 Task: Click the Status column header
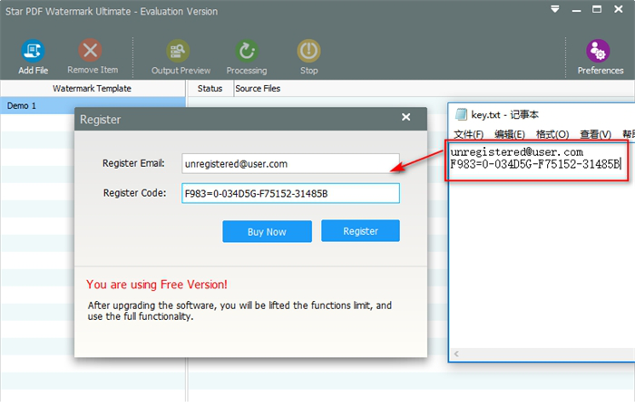[x=210, y=88]
